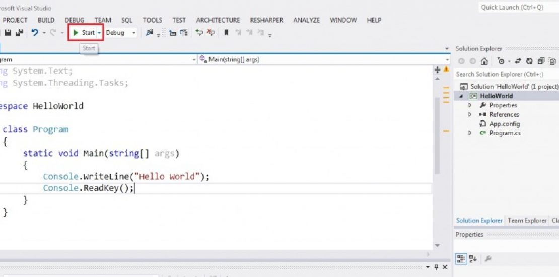The height and width of the screenshot is (277, 559).
Task: Expand the References node
Action: (470, 115)
